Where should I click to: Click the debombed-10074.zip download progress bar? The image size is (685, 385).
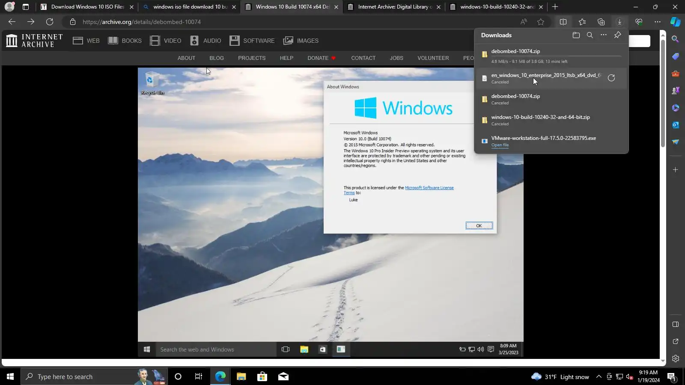556,56
